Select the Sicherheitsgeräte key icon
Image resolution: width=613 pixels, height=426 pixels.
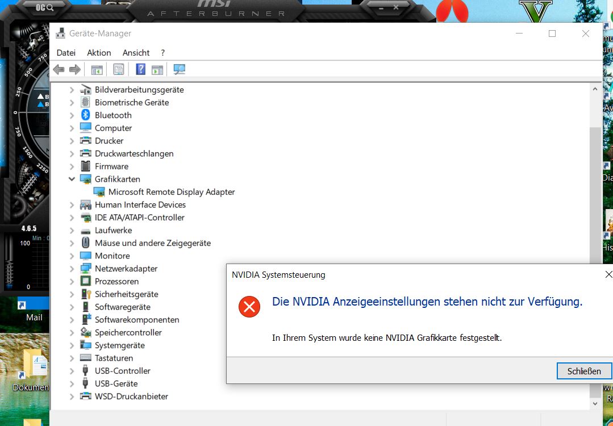[86, 294]
